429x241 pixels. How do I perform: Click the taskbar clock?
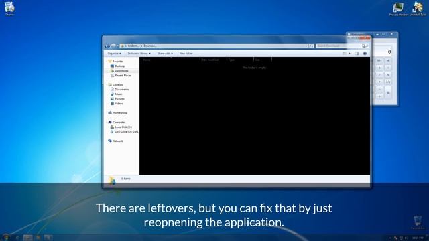pos(418,238)
